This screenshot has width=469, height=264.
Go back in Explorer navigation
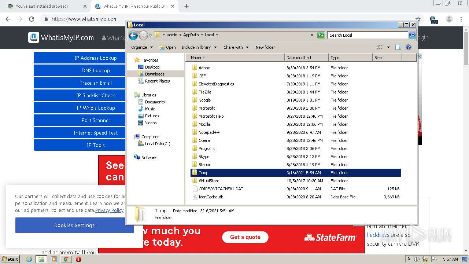click(x=133, y=35)
